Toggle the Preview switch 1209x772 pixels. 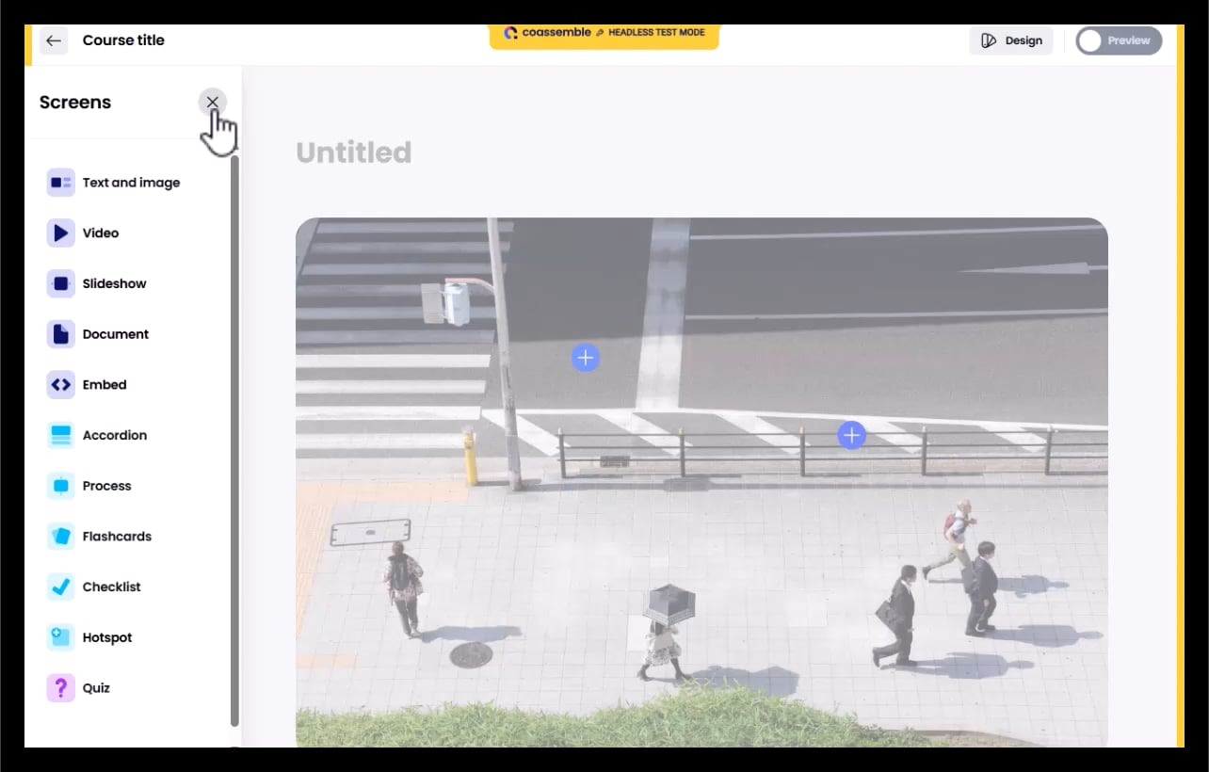[1119, 40]
